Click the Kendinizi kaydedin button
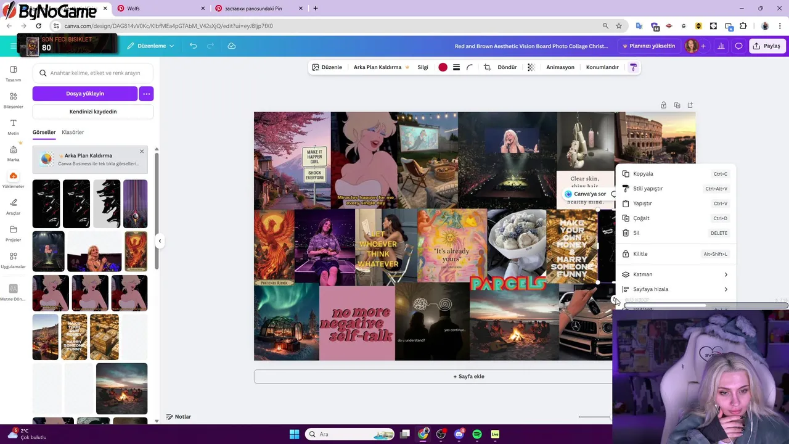 coord(93,112)
